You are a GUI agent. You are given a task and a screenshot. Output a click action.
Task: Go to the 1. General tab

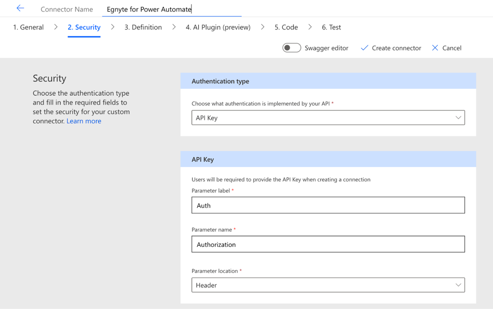point(28,27)
